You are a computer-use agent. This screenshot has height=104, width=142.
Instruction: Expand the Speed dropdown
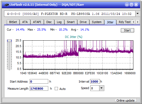pos(102,88)
